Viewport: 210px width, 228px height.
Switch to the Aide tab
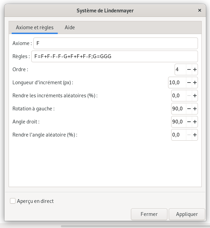pos(70,28)
